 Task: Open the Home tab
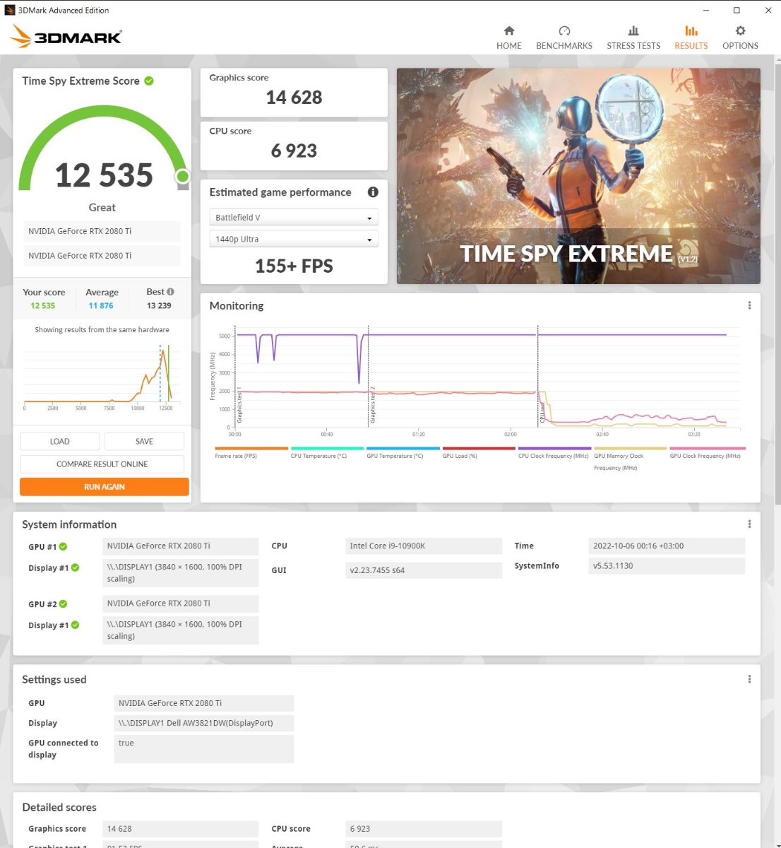[508, 37]
